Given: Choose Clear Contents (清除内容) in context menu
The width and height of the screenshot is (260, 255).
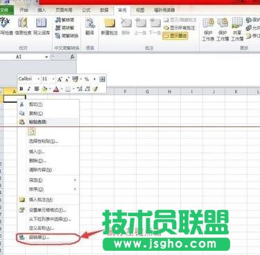Looking at the screenshot, I should click(49, 170).
